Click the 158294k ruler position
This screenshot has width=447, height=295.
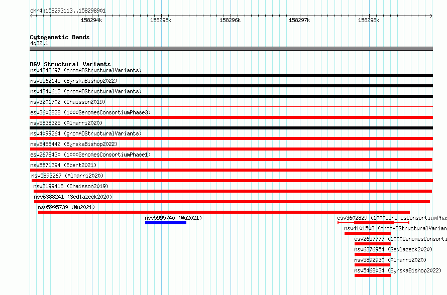pos(91,20)
